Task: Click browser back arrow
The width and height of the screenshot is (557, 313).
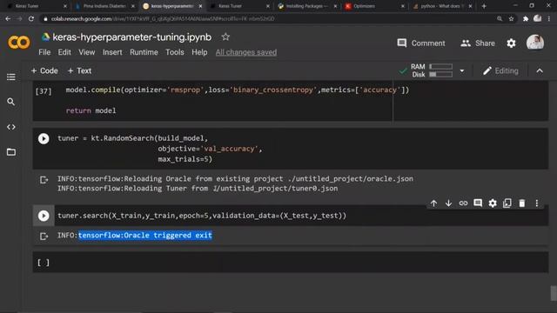Action: click(8, 19)
